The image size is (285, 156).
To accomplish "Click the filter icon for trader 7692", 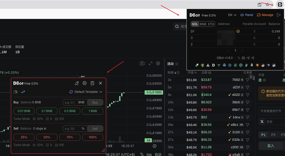I will pyautogui.click(x=248, y=80).
